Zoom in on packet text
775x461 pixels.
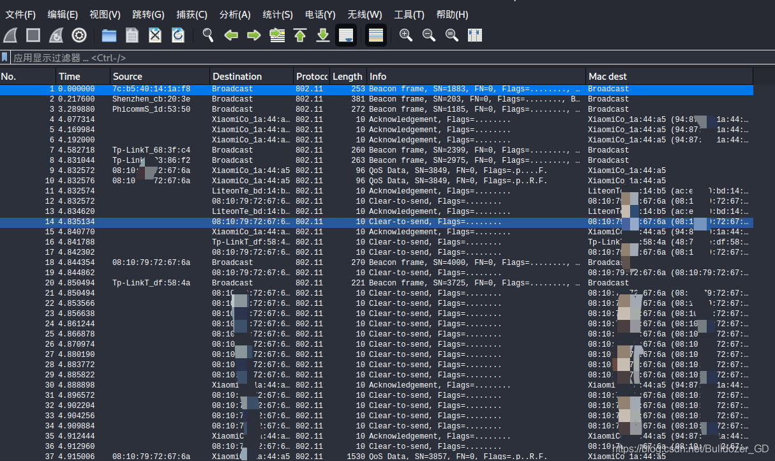(406, 35)
